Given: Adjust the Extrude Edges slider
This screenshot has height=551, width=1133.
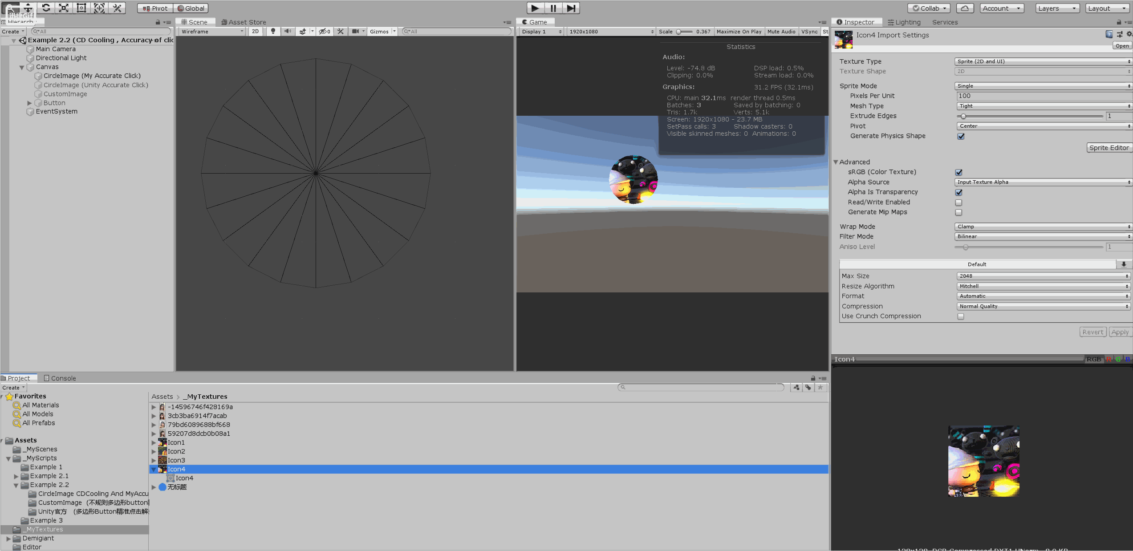Looking at the screenshot, I should [x=963, y=116].
